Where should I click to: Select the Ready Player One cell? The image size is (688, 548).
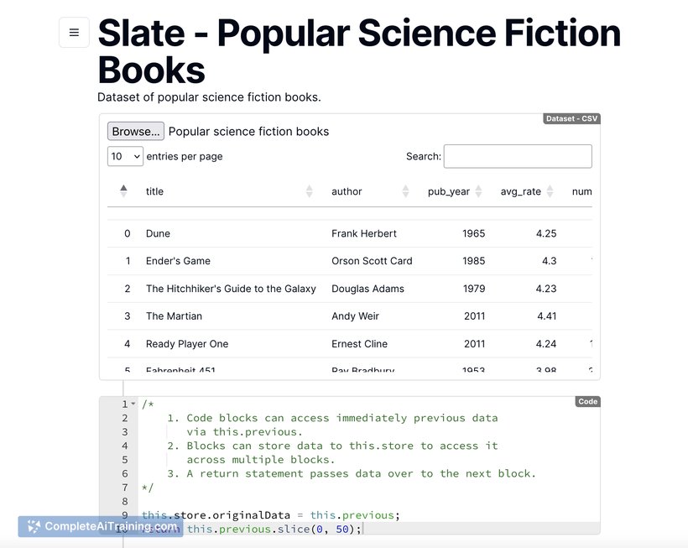(187, 344)
